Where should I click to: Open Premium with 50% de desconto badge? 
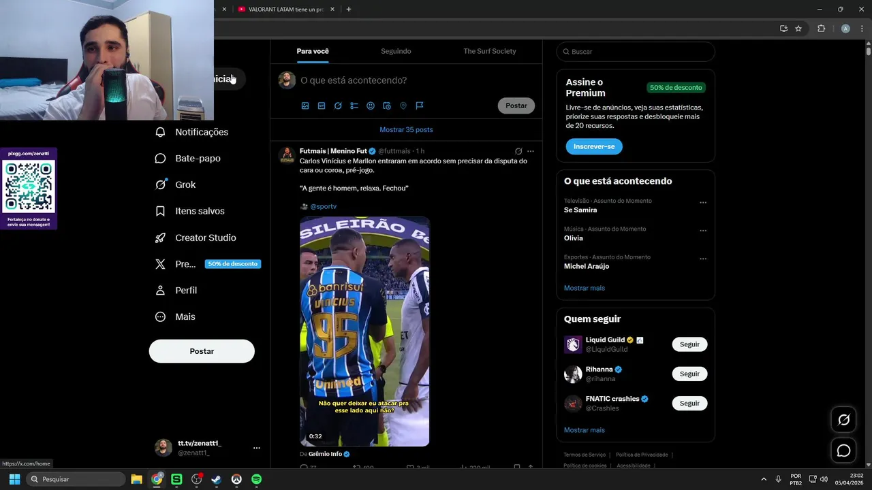click(x=206, y=264)
